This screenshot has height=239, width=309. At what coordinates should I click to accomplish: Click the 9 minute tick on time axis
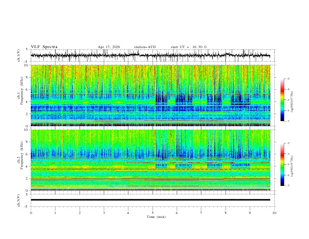coord(250,213)
